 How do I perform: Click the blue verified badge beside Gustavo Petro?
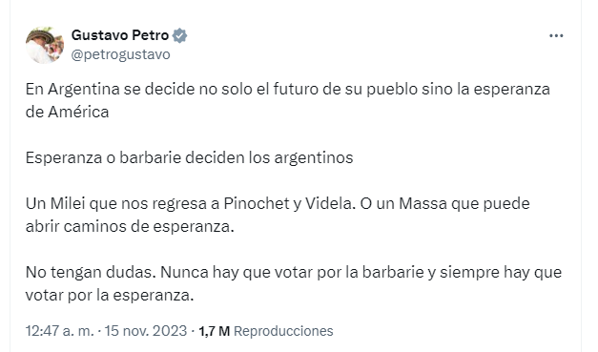179,35
